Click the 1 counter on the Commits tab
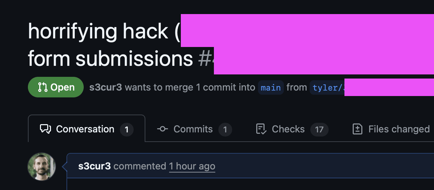This screenshot has height=190, width=434. pyautogui.click(x=225, y=129)
